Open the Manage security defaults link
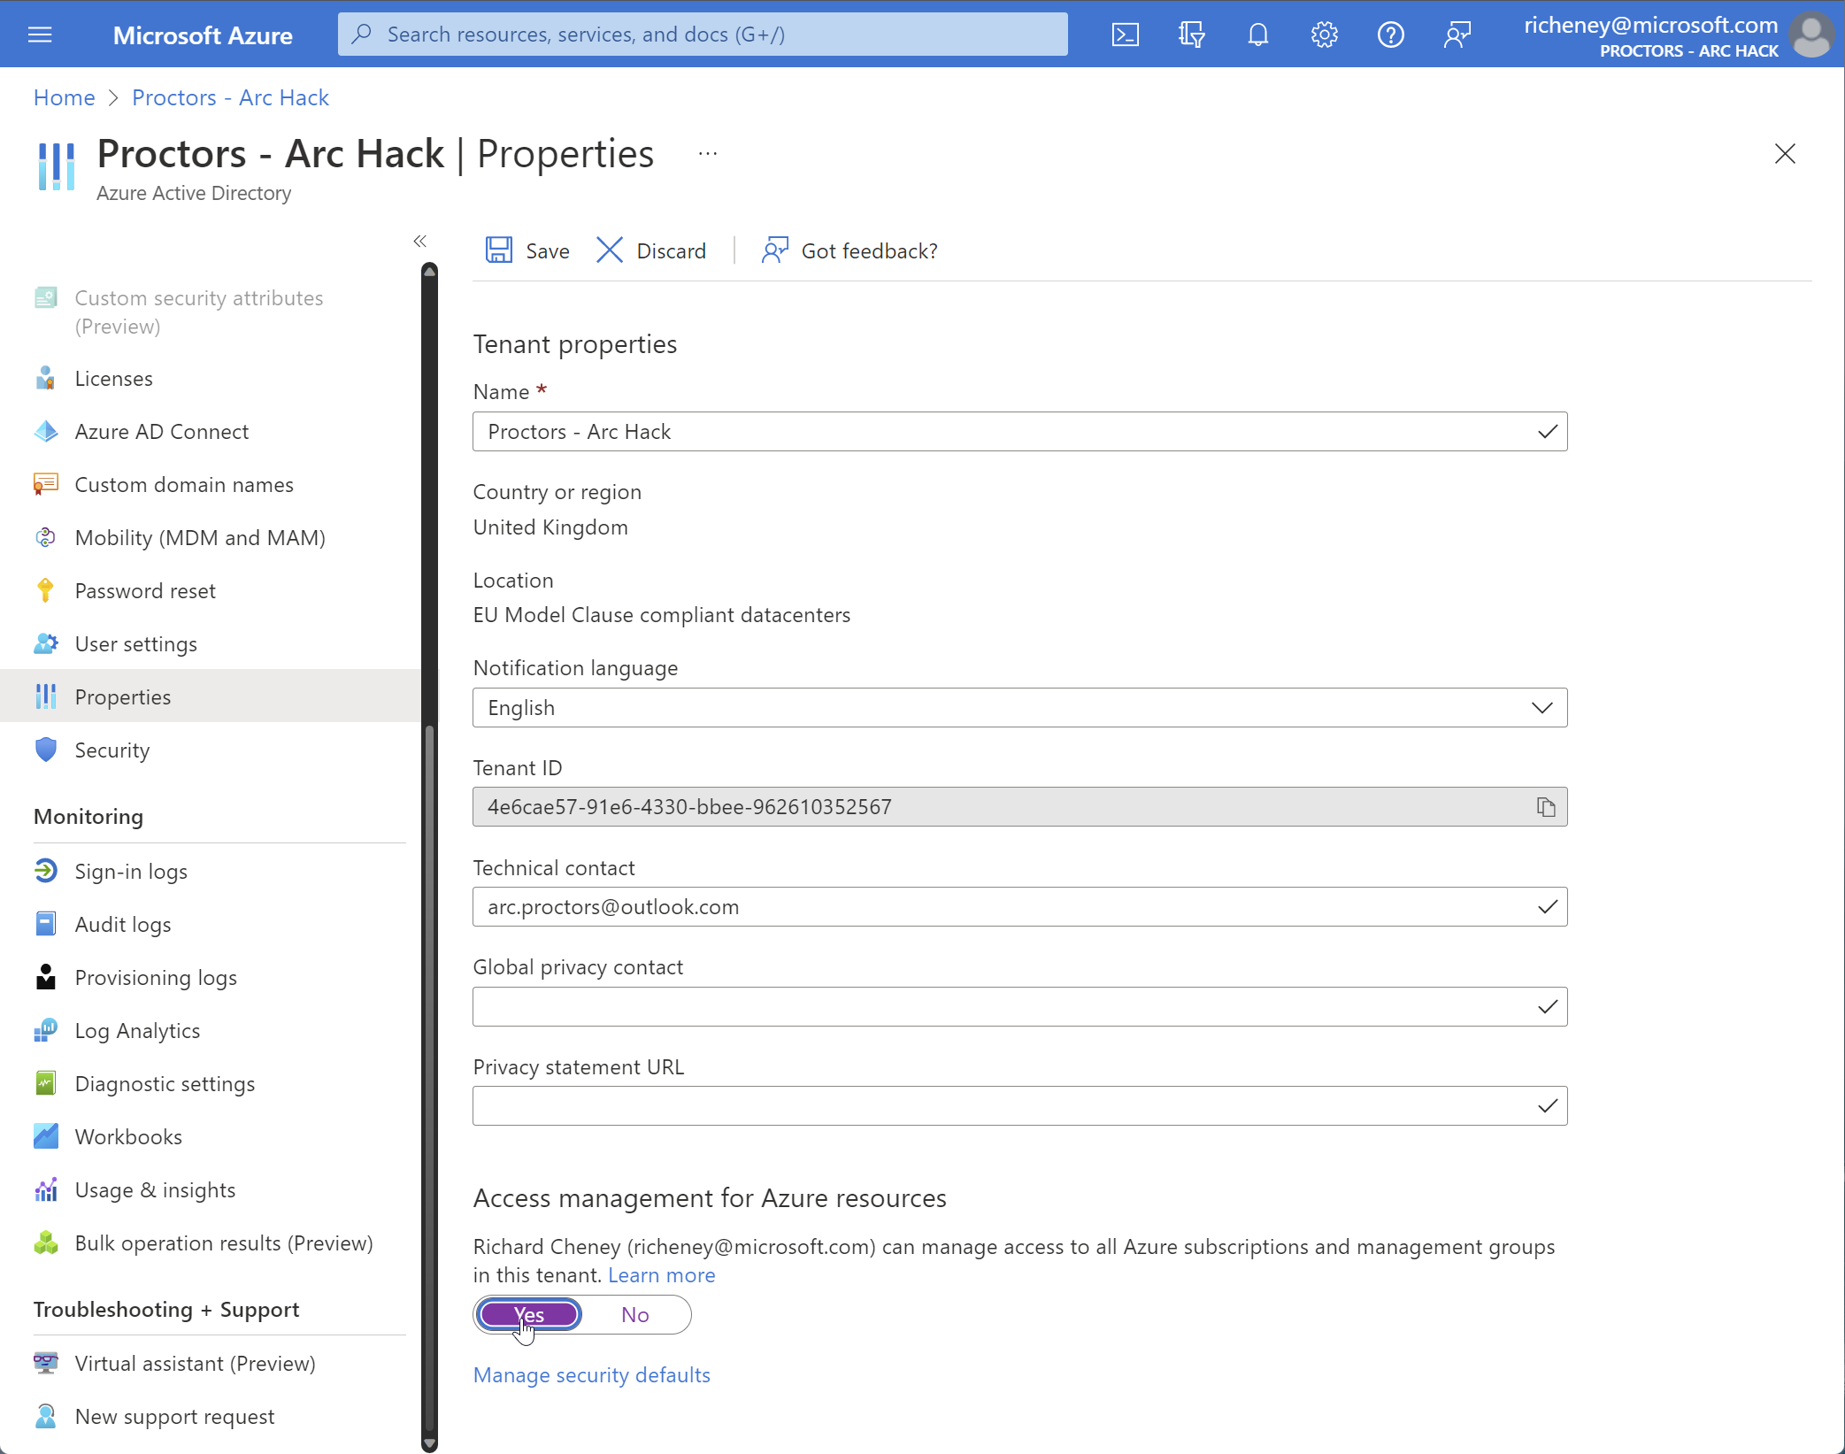Viewport: 1845px width, 1454px height. (x=591, y=1374)
